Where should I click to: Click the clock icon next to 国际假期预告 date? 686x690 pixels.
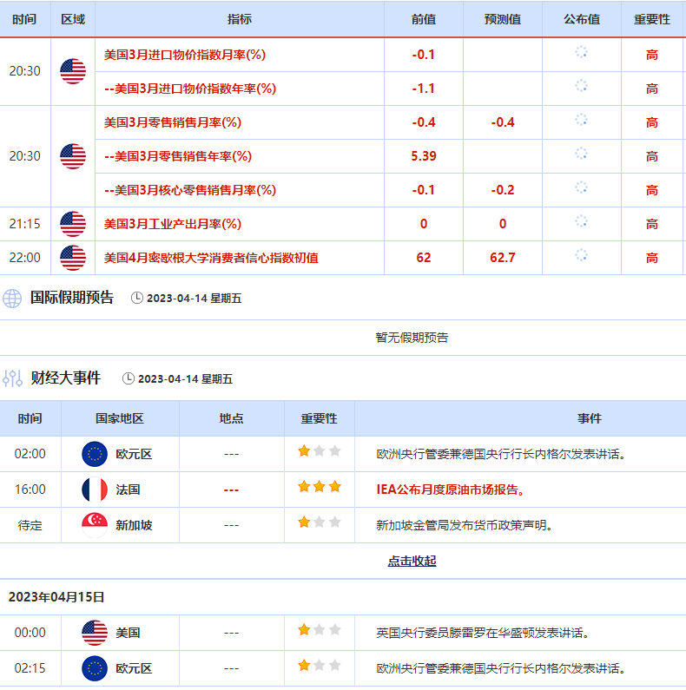137,299
